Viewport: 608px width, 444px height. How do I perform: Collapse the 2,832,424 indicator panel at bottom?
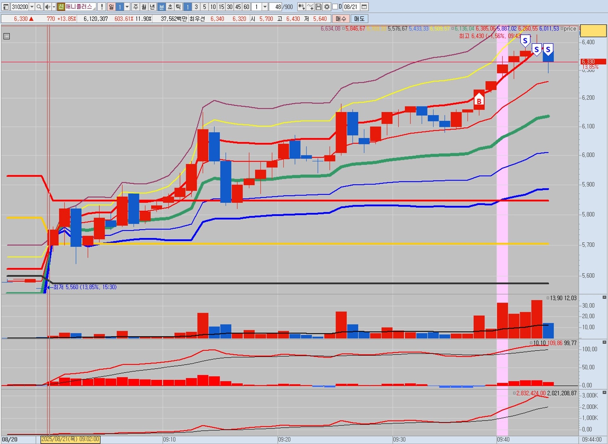[604, 393]
